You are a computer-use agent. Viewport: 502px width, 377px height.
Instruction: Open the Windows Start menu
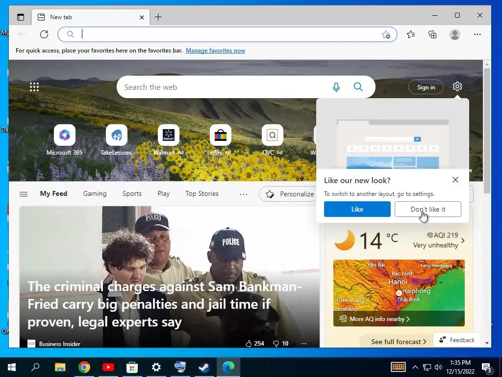click(x=12, y=367)
